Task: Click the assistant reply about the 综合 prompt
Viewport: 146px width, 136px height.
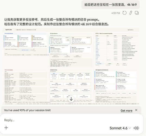Action: [x=57, y=22]
